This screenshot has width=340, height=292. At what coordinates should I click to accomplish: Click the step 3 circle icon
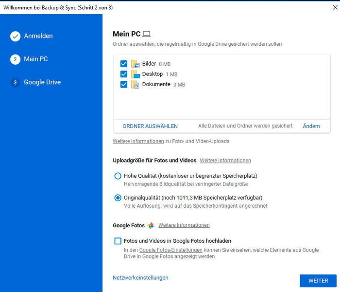[x=15, y=82]
